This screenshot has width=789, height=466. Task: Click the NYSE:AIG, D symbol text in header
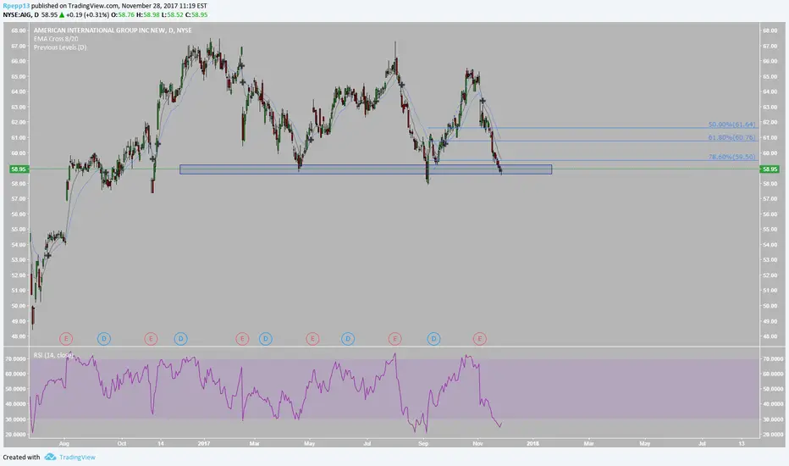point(20,15)
